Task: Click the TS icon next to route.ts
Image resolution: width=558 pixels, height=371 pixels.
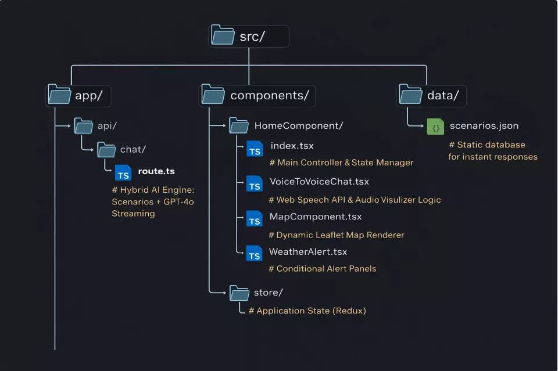Action: (x=123, y=171)
